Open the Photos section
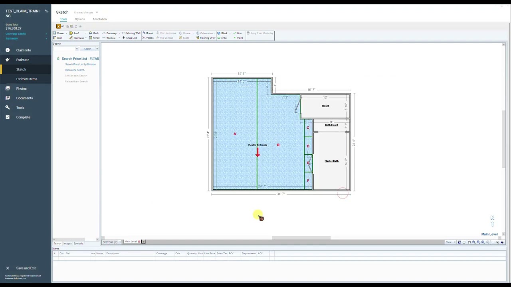This screenshot has width=511, height=287. [22, 88]
